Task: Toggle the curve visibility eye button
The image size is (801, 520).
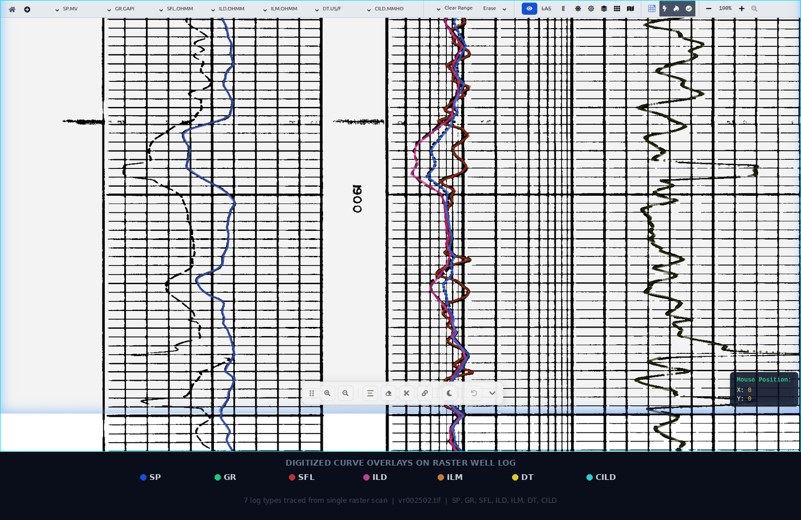Action: [x=529, y=9]
